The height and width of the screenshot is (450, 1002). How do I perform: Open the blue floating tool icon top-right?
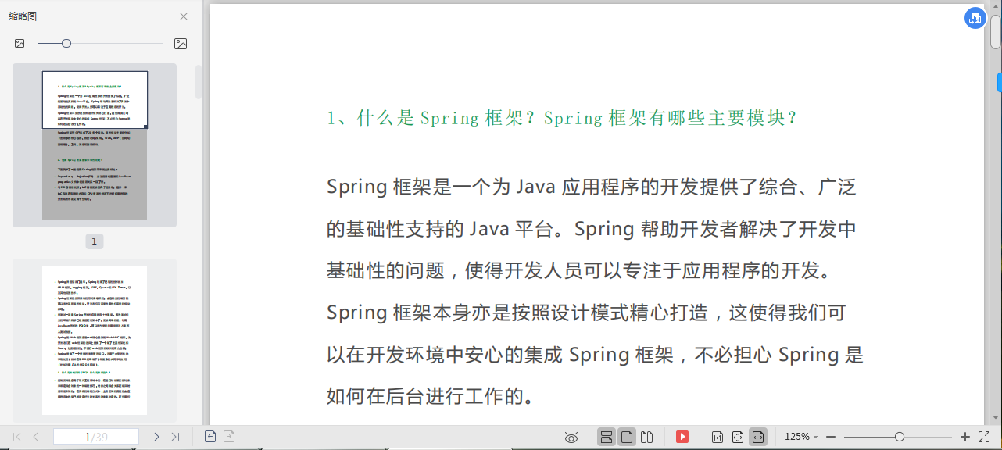(x=974, y=17)
